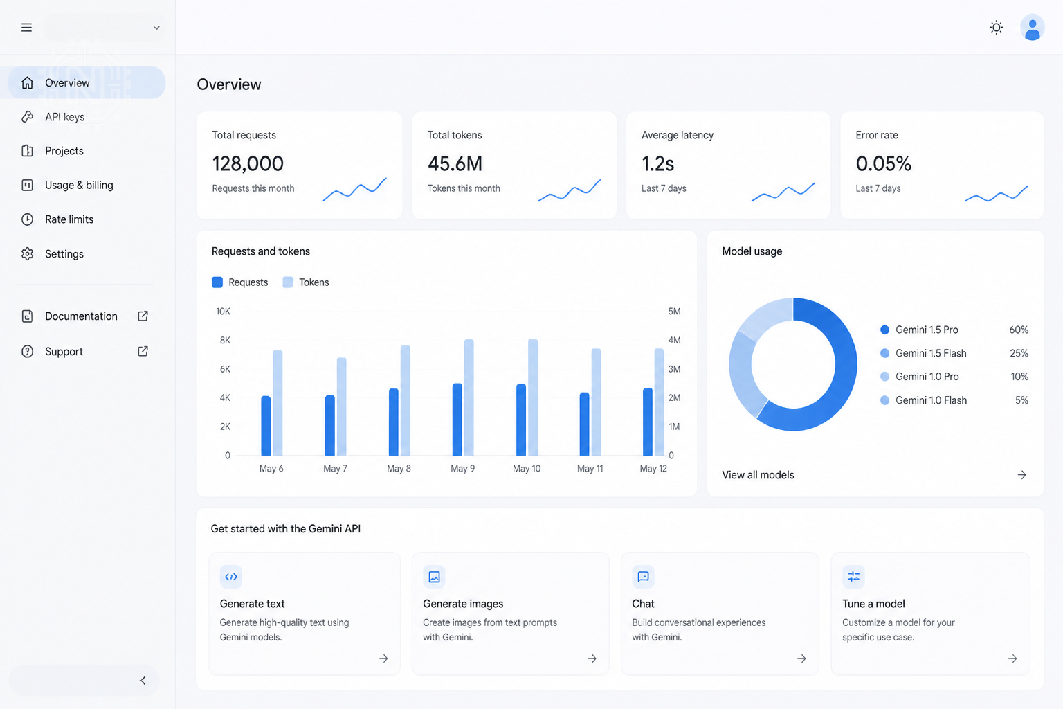Image resolution: width=1063 pixels, height=709 pixels.
Task: Click the Documentation page icon
Action: click(x=27, y=316)
